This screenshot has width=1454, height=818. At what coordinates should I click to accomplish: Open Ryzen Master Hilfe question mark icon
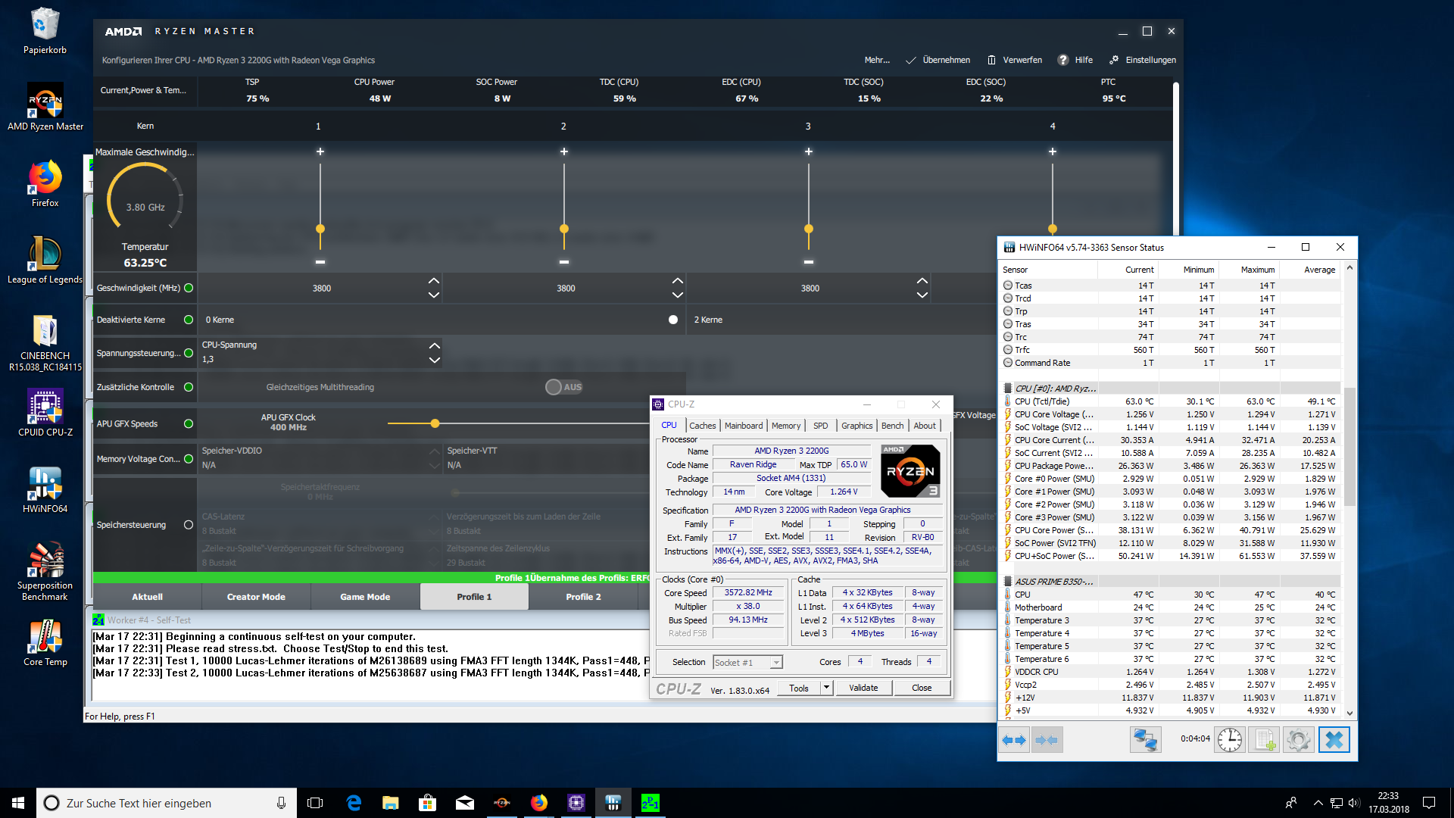click(1063, 60)
